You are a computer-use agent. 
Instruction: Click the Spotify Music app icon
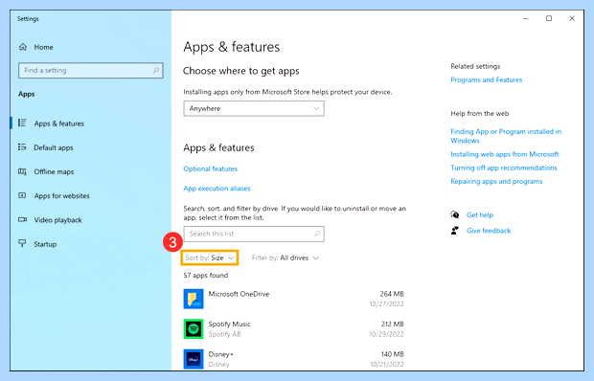[194, 328]
